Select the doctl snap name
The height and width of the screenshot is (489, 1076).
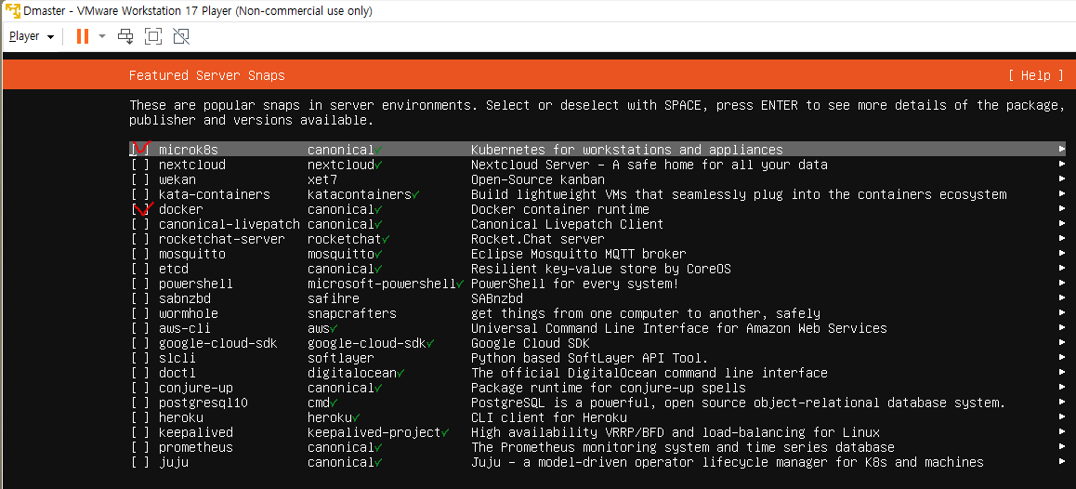[177, 373]
